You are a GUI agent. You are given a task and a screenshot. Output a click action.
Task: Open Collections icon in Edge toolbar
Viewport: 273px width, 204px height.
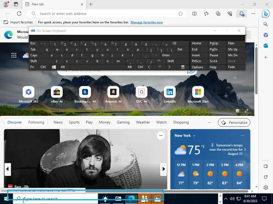click(x=218, y=14)
